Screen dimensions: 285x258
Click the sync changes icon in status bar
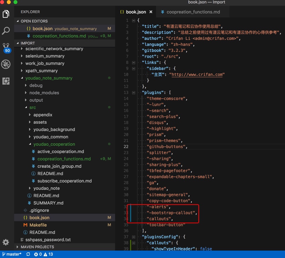(x=28, y=254)
